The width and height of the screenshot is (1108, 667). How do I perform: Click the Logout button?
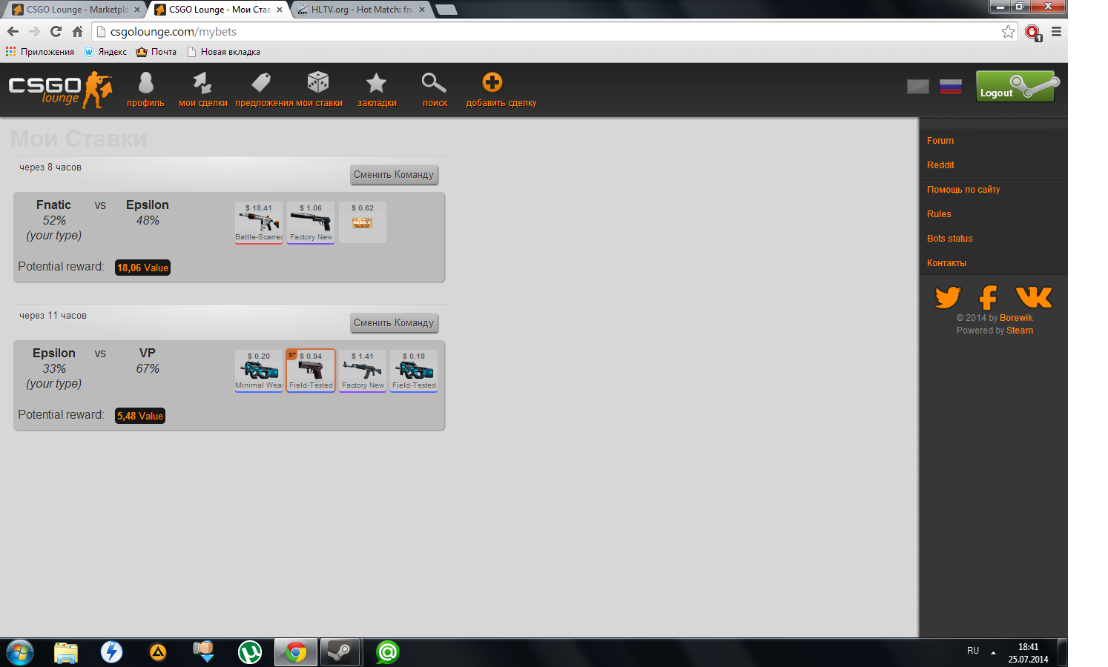pyautogui.click(x=1015, y=86)
